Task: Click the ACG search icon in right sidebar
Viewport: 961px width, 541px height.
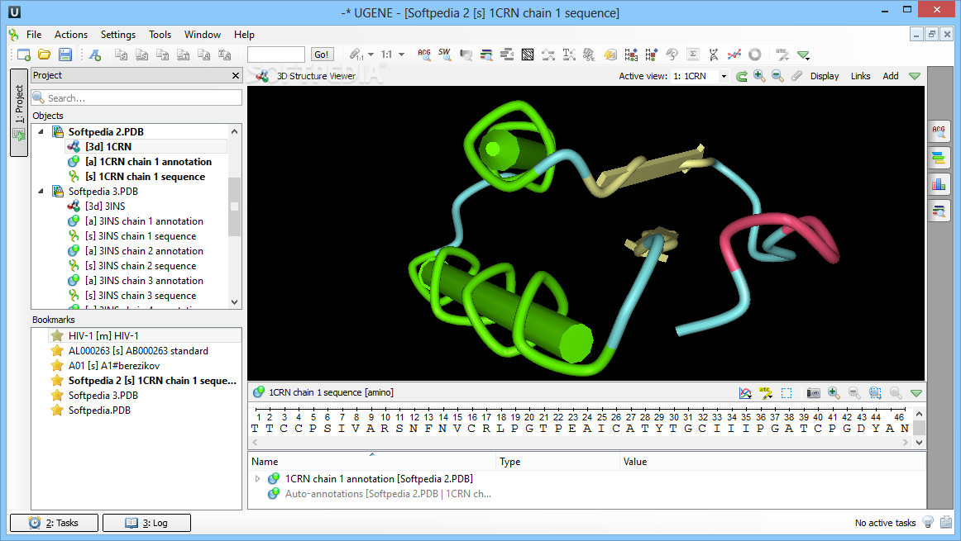Action: (x=939, y=131)
